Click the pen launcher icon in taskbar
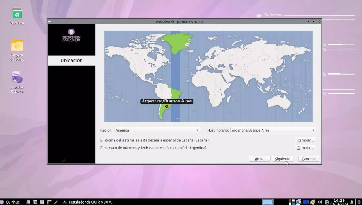The image size is (362, 205). pos(56,202)
